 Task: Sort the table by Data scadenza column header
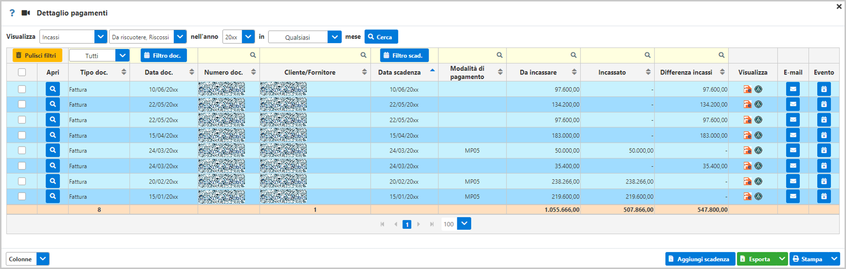tap(399, 72)
